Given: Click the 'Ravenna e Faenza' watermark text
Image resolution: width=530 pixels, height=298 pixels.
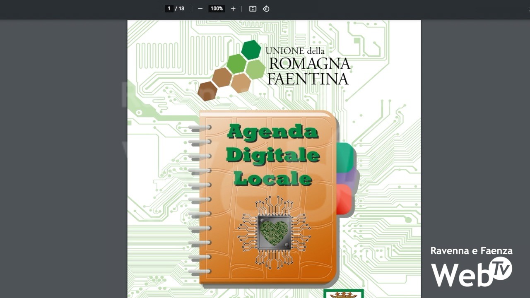Looking at the screenshot, I should point(471,251).
